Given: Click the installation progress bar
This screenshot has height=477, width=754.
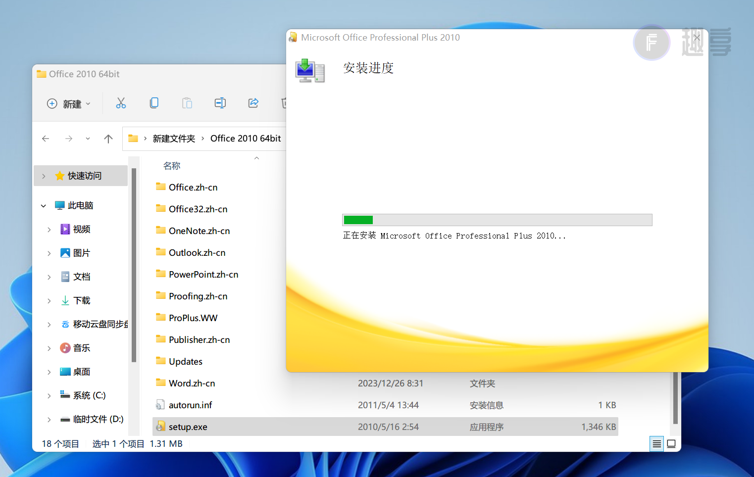Looking at the screenshot, I should pyautogui.click(x=497, y=220).
